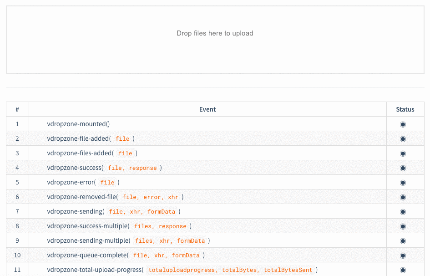This screenshot has height=276, width=430.
Task: Select vdropzone-sending-multiple status radio
Action: tap(403, 241)
